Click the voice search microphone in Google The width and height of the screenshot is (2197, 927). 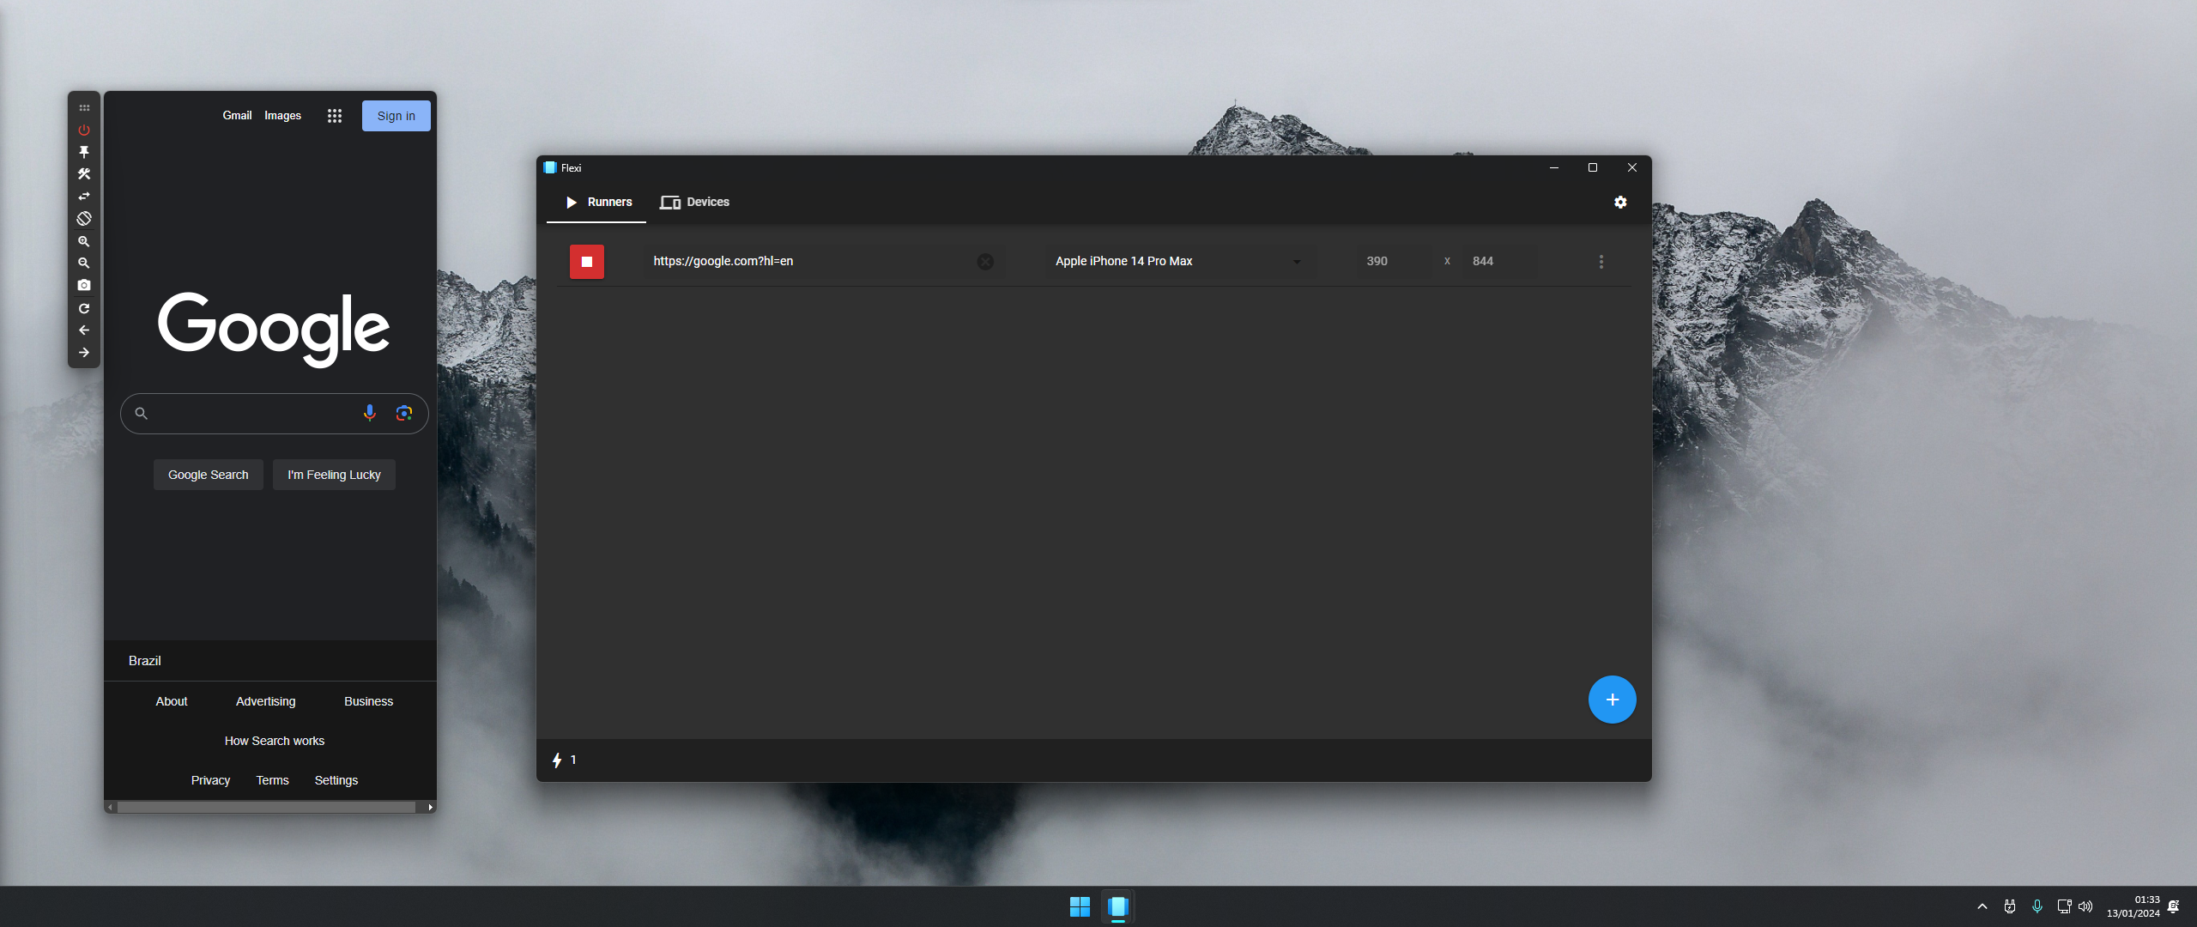coord(370,413)
